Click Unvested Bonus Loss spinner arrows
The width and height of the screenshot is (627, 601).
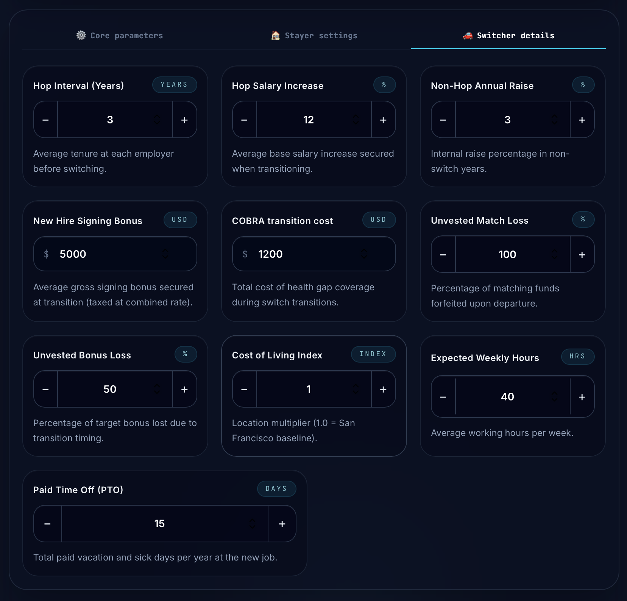click(x=157, y=389)
